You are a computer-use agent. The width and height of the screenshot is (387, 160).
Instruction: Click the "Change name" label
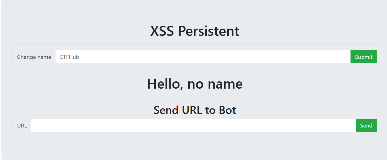pyautogui.click(x=34, y=57)
